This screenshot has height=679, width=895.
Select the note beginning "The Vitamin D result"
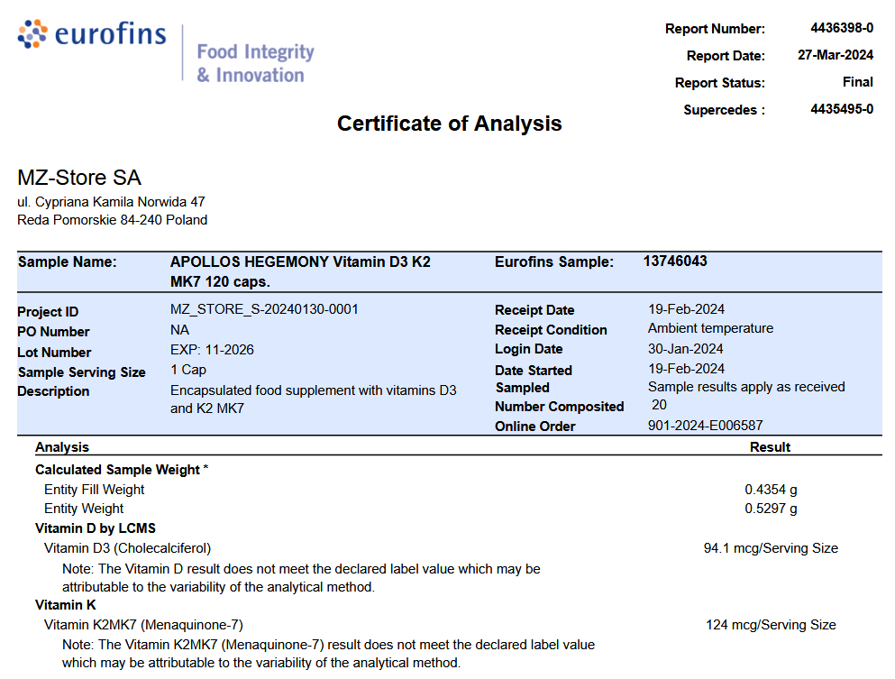point(301,578)
